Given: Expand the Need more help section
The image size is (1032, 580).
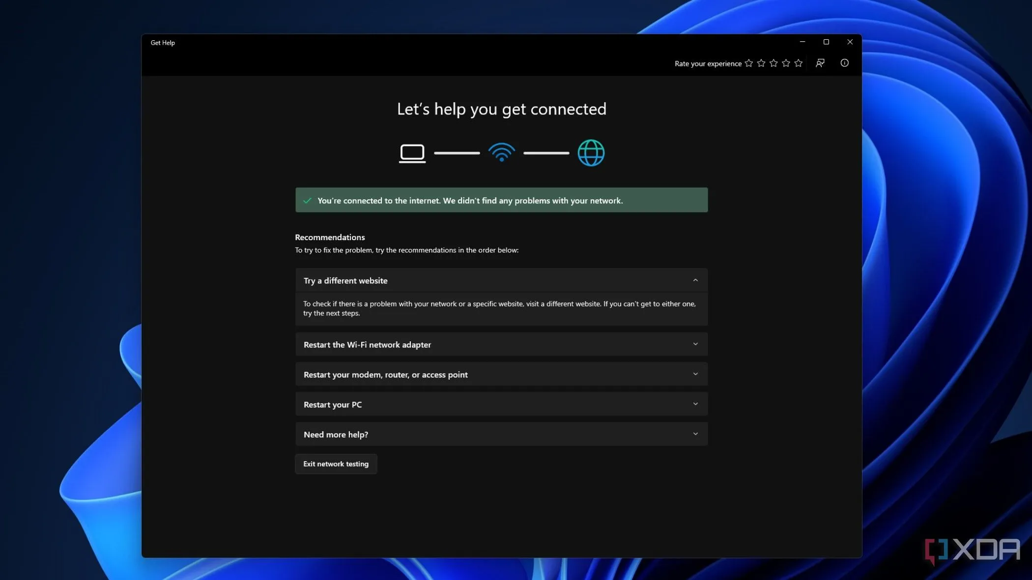Looking at the screenshot, I should tap(501, 434).
